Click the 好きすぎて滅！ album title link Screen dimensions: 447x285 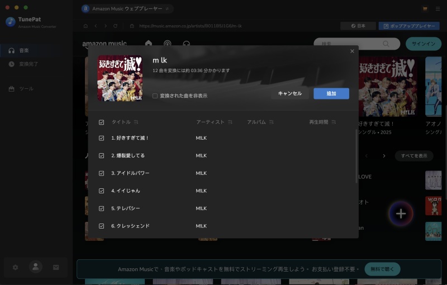tap(375, 124)
